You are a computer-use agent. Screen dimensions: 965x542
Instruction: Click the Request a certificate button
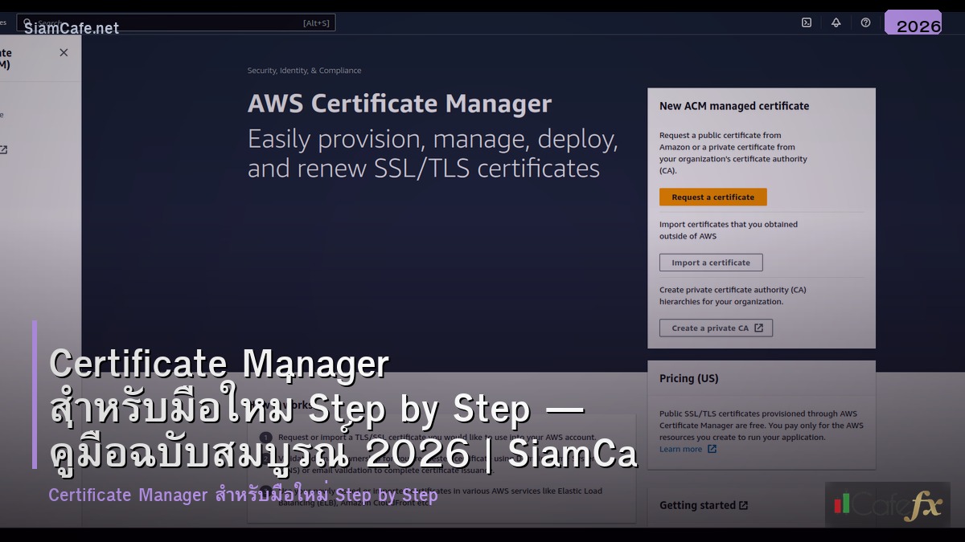[712, 197]
